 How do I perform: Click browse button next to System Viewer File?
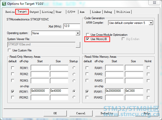78,45
